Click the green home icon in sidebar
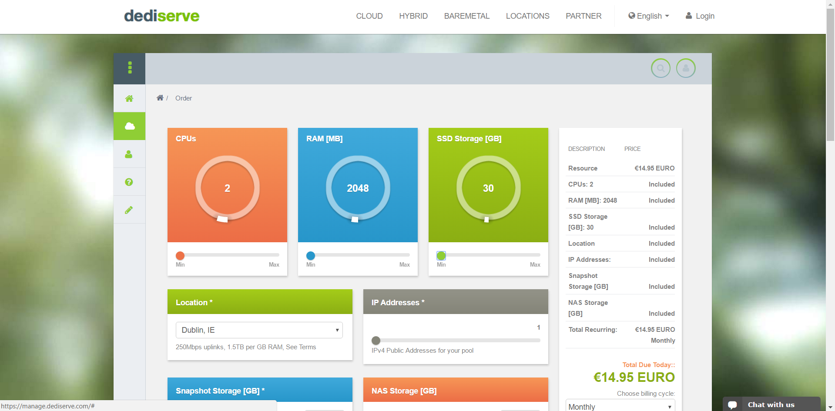This screenshot has width=835, height=411. pyautogui.click(x=129, y=98)
